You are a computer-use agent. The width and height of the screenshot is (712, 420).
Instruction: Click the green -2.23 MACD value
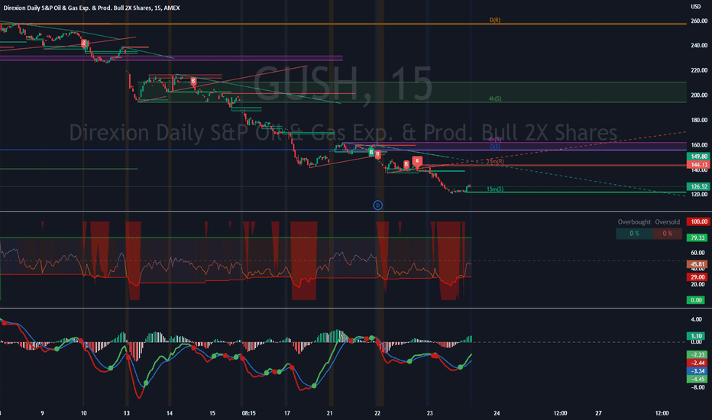coord(697,354)
